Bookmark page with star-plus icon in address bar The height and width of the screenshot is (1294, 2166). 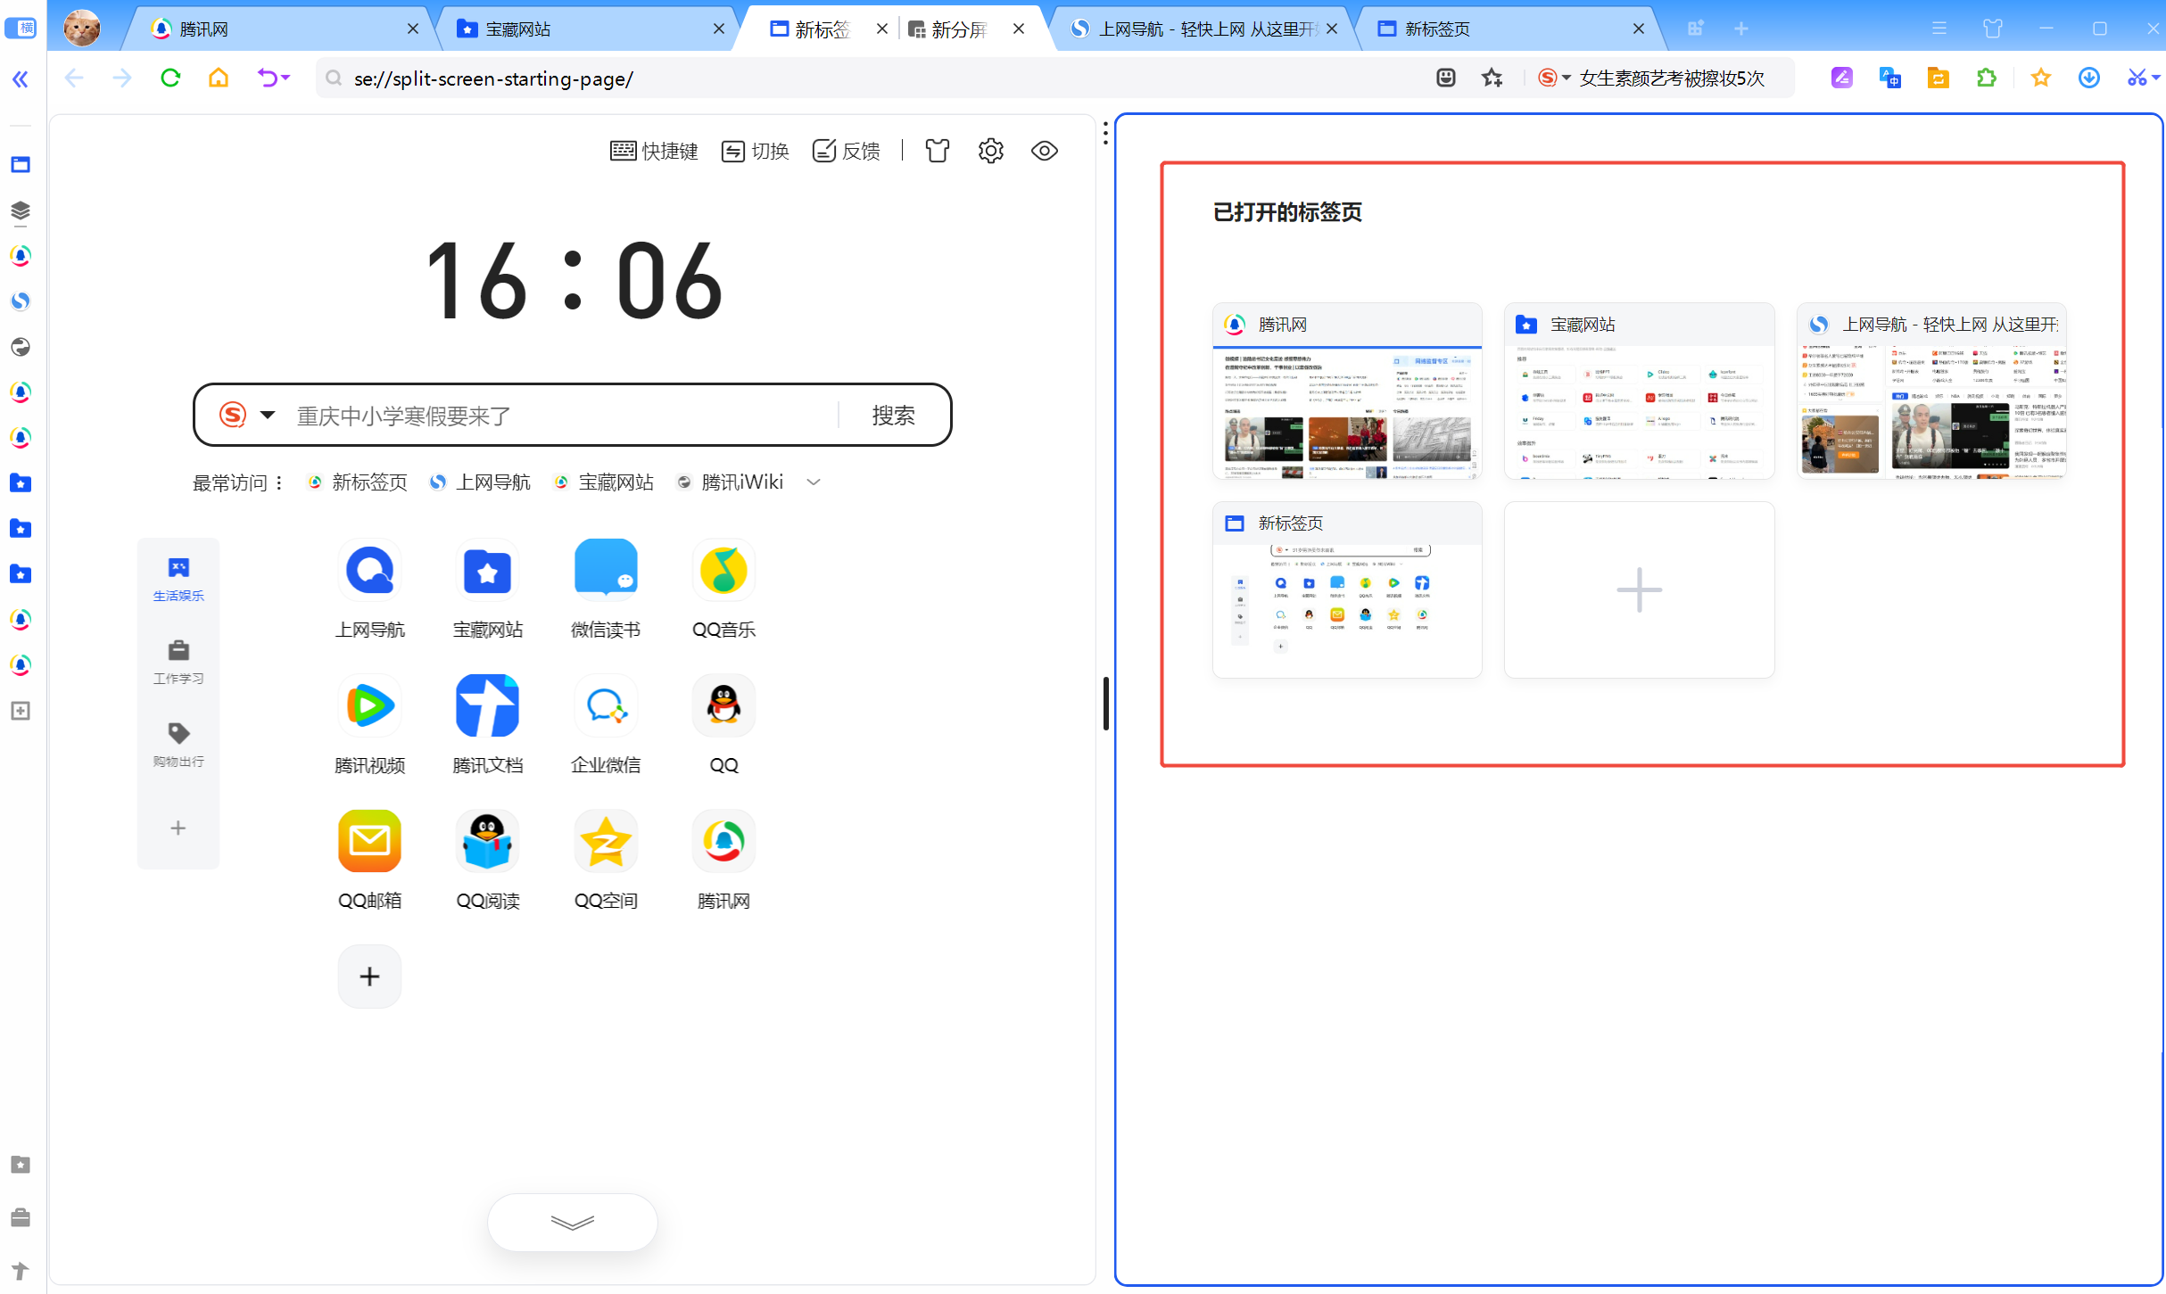pos(1492,78)
